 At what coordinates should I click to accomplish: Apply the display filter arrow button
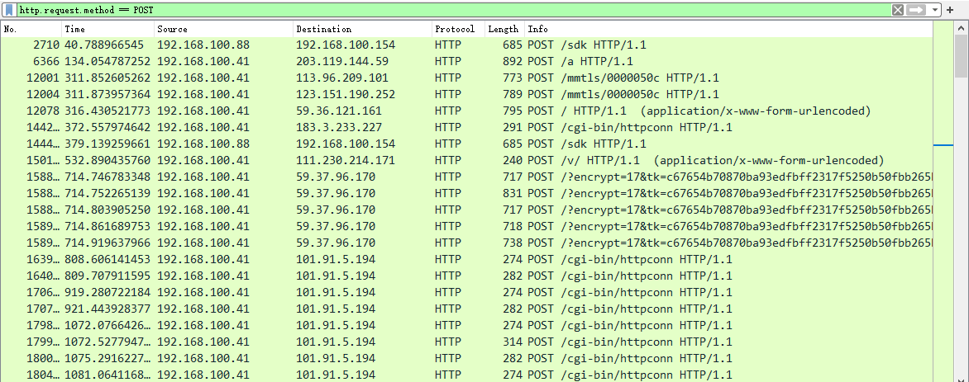pos(915,10)
